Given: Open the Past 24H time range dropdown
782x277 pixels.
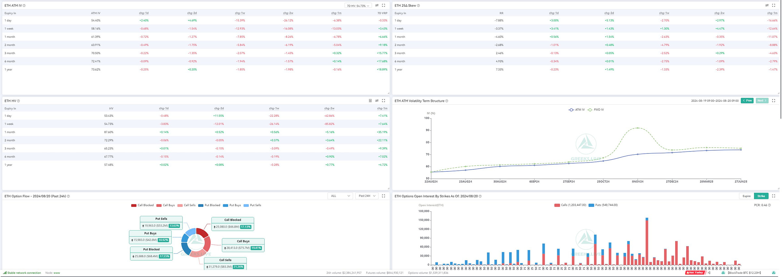Looking at the screenshot, I should tap(367, 196).
